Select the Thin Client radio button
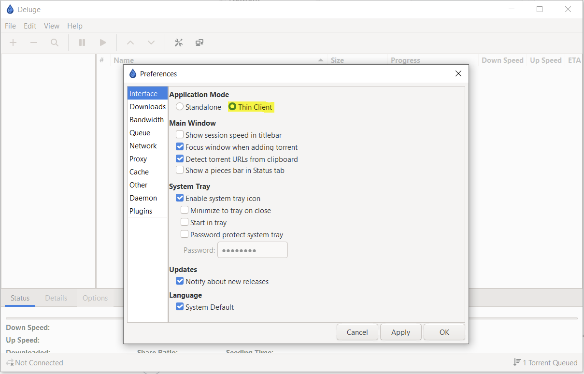Viewport: 584px width, 374px height. pos(232,107)
